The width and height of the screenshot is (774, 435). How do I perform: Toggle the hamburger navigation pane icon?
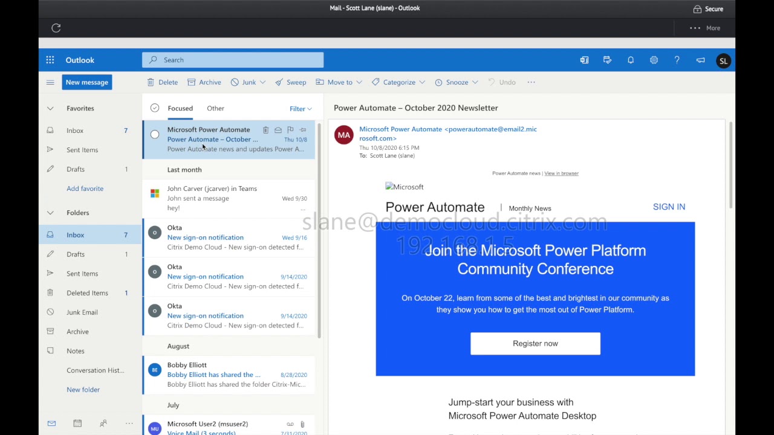click(x=50, y=82)
